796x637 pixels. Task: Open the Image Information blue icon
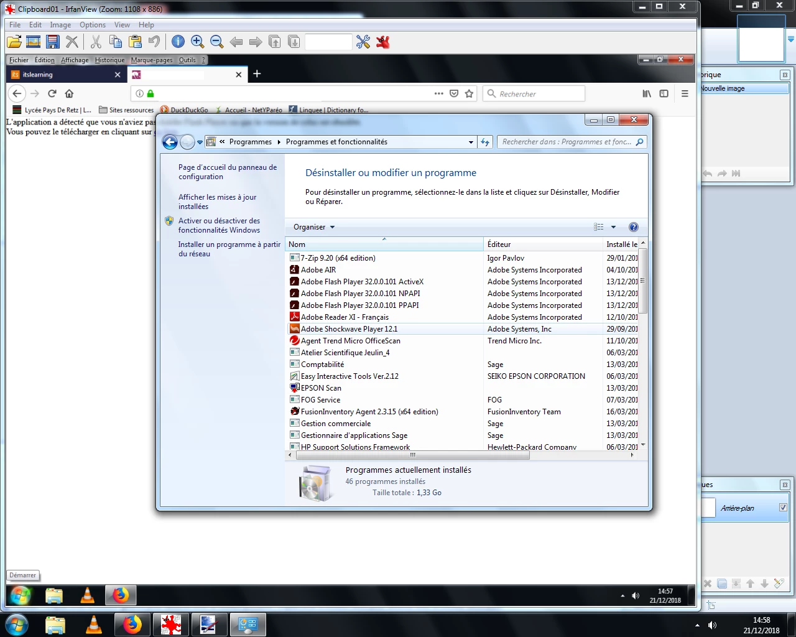(x=178, y=42)
